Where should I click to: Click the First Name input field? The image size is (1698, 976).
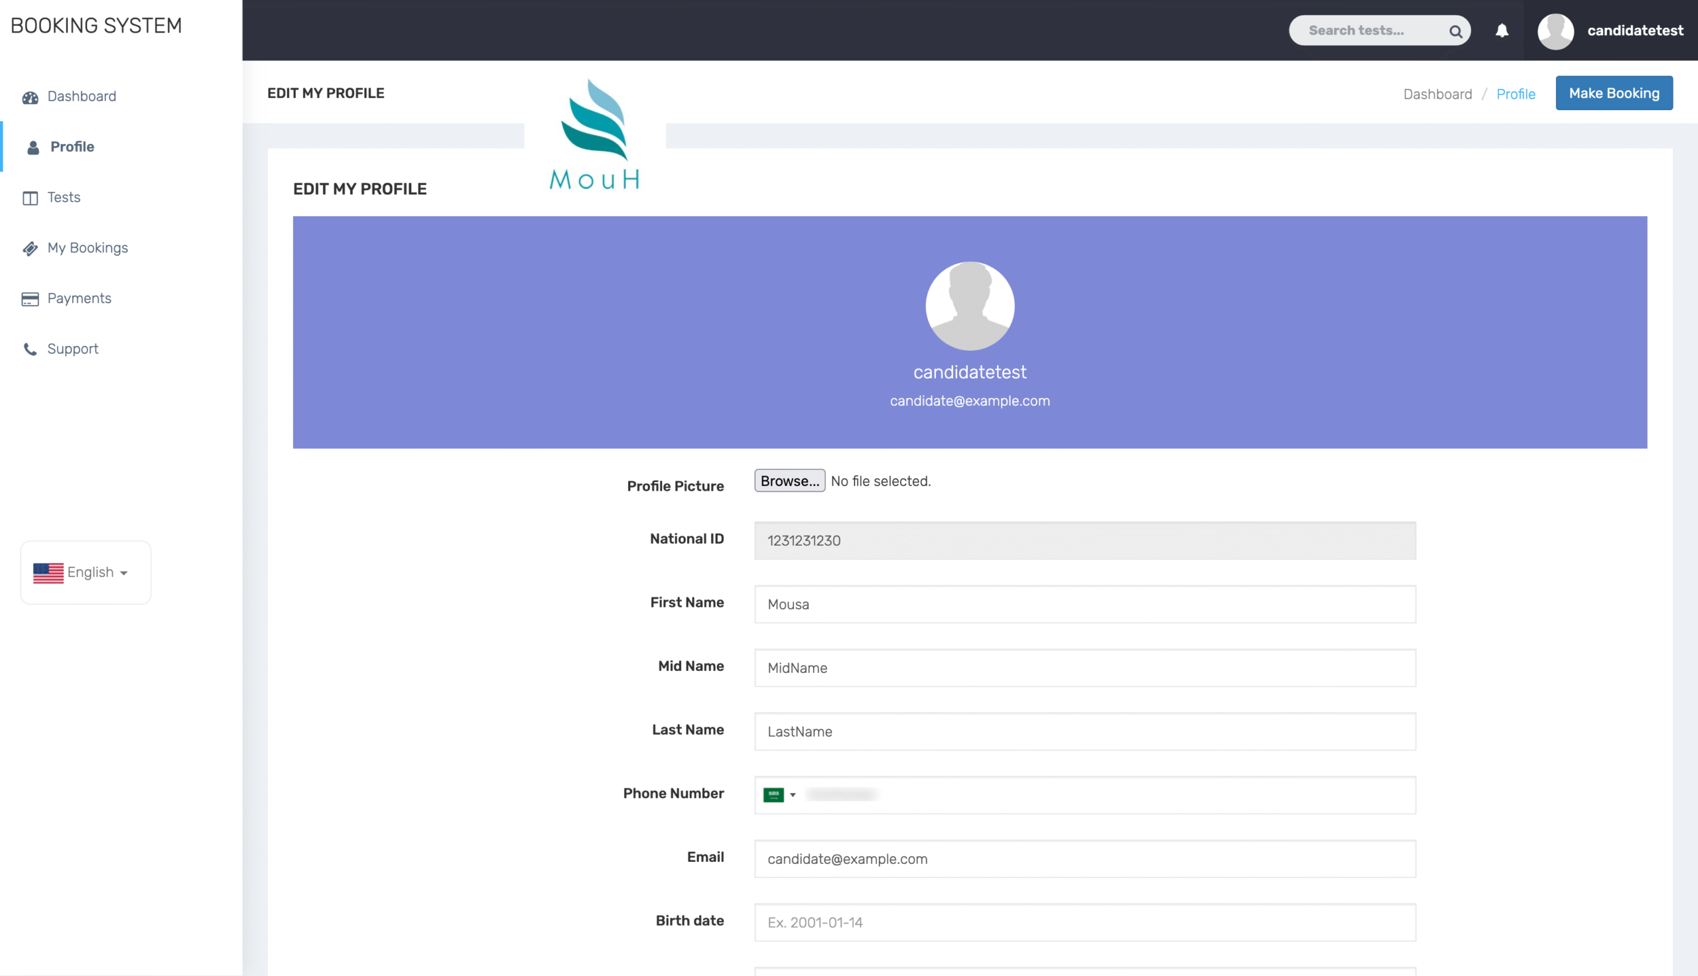(1084, 604)
